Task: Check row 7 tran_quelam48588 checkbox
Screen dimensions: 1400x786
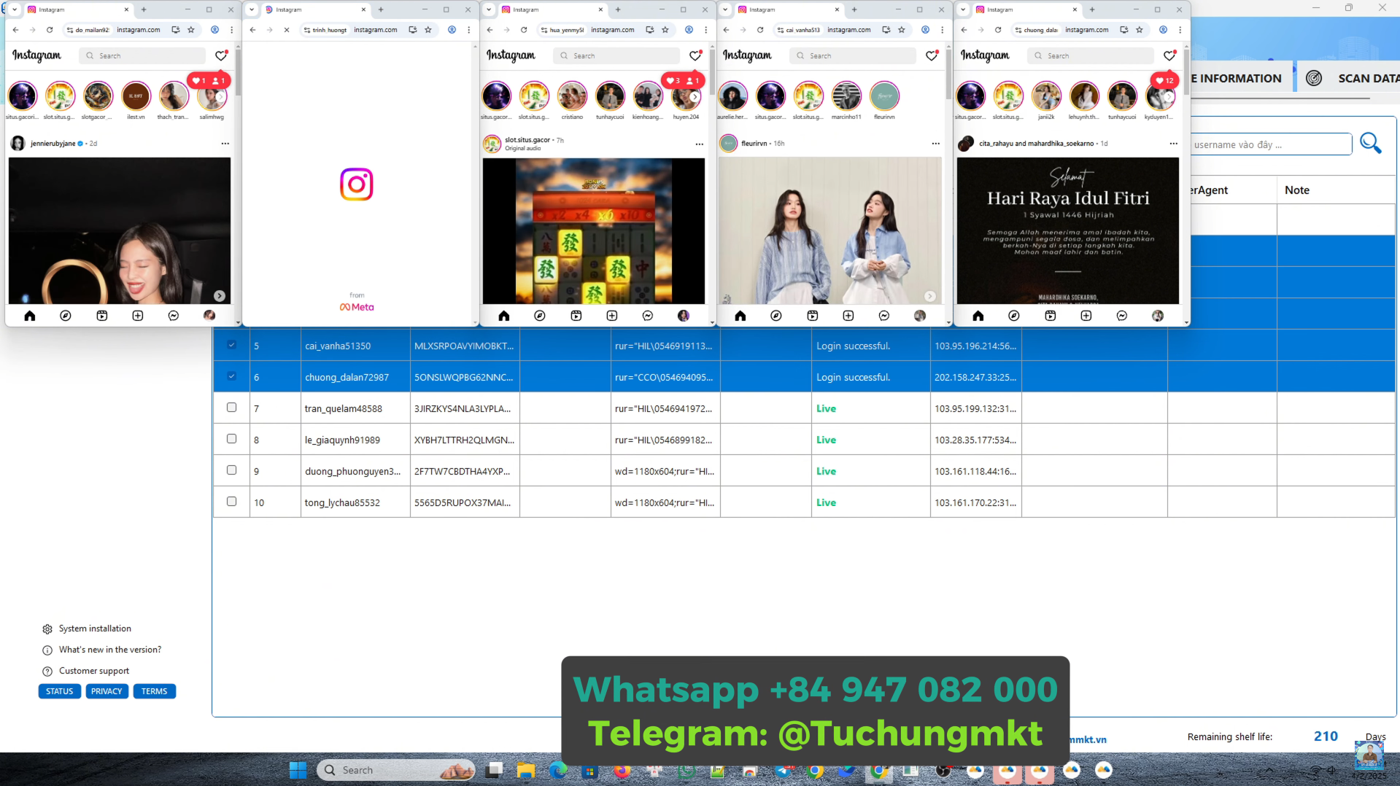Action: pos(231,408)
